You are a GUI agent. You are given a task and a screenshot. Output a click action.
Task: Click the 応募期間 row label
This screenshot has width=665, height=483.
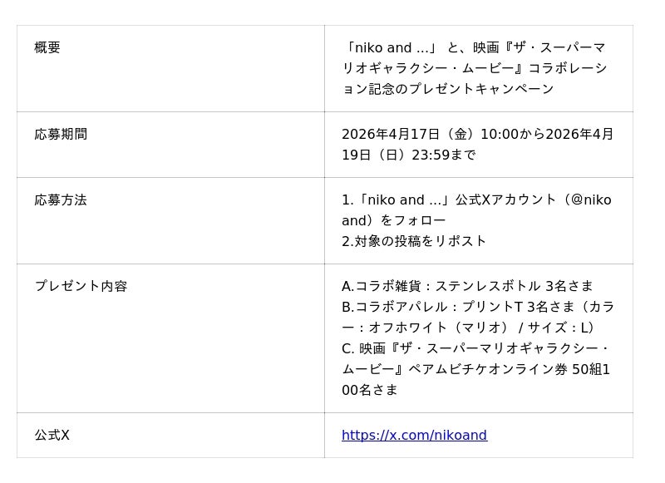point(61,134)
